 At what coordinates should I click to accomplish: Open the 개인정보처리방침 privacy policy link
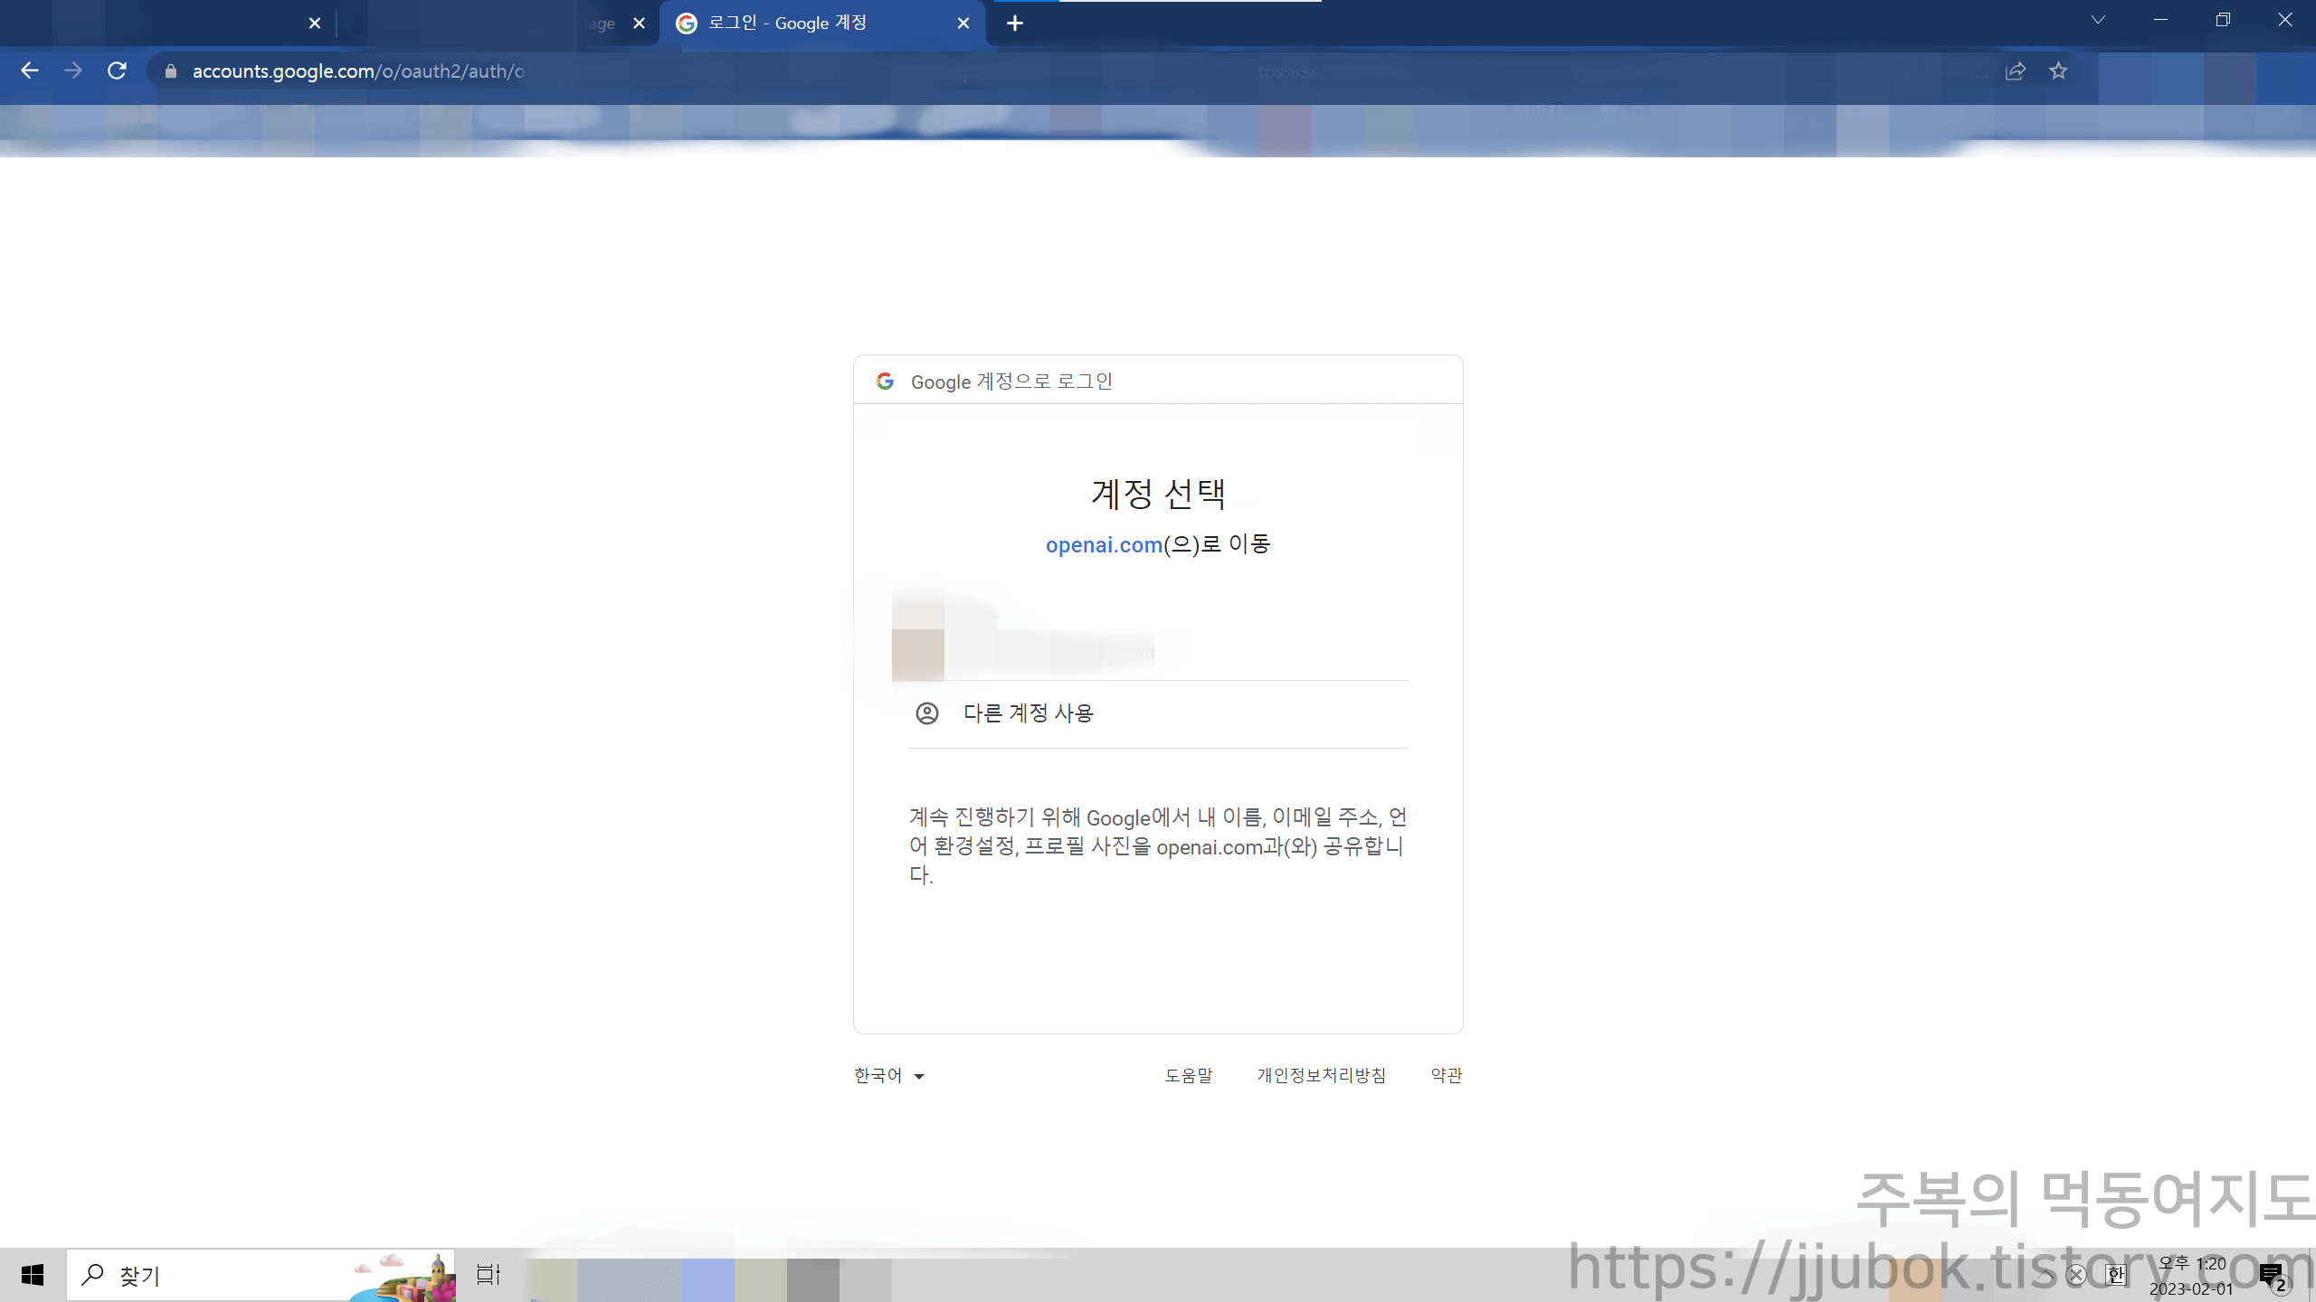(1322, 1075)
